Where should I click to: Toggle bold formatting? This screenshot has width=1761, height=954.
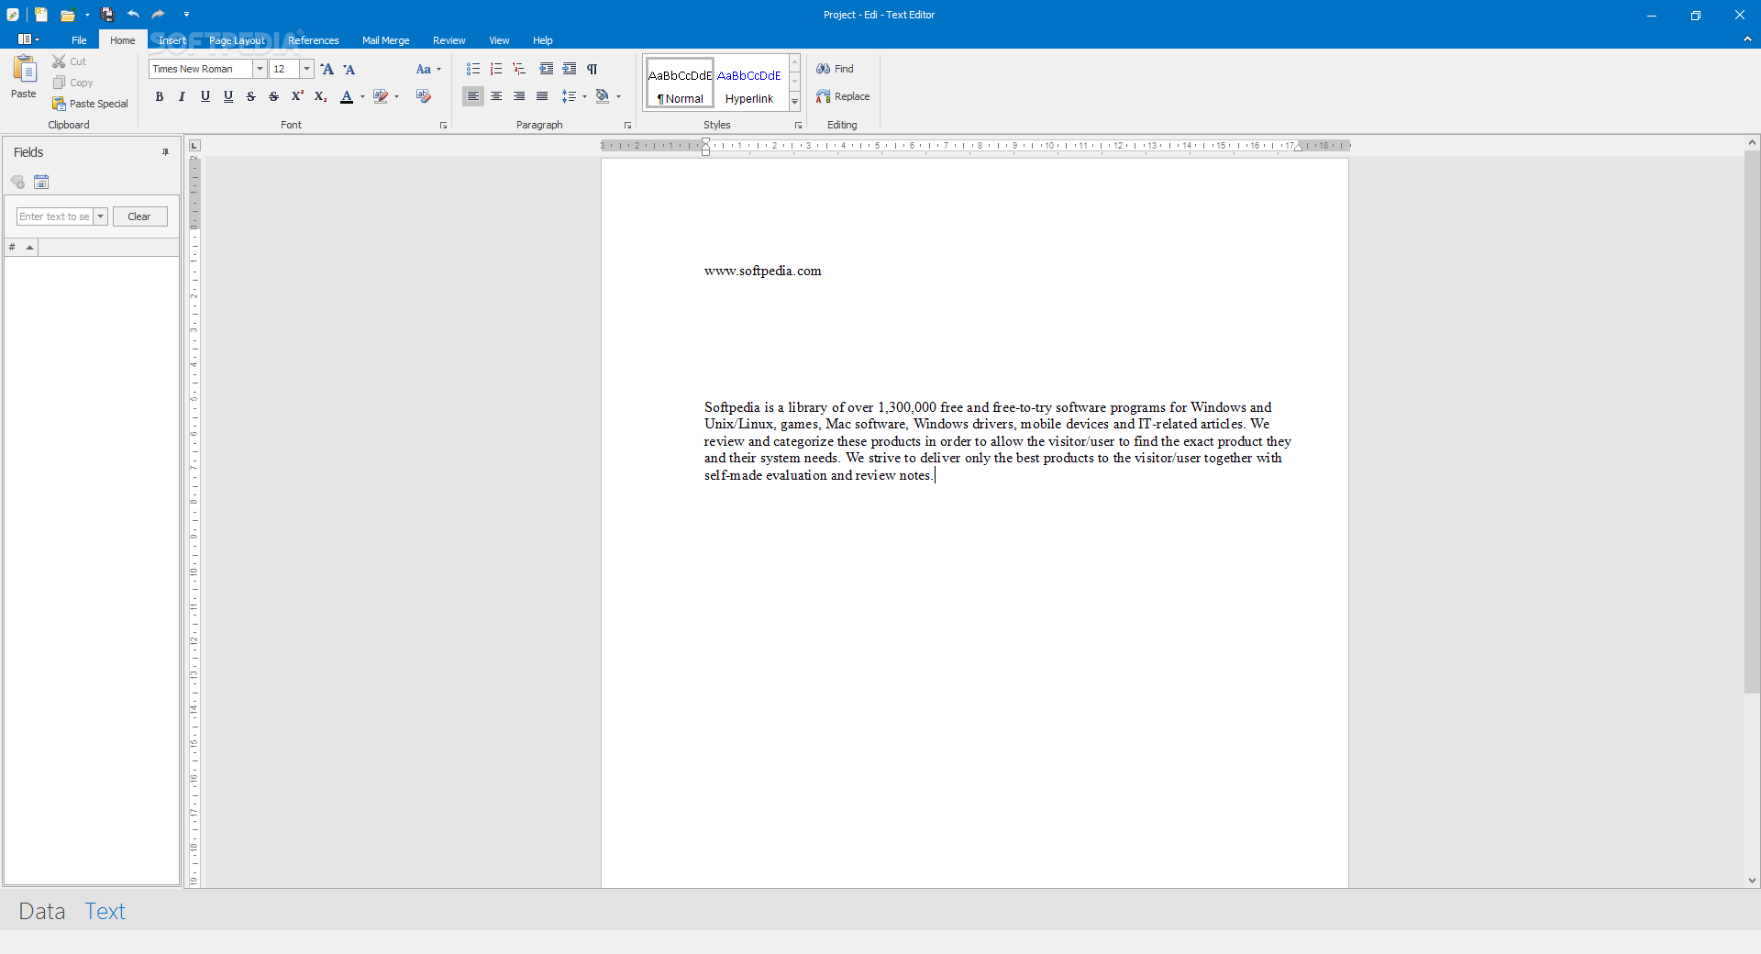pyautogui.click(x=160, y=96)
